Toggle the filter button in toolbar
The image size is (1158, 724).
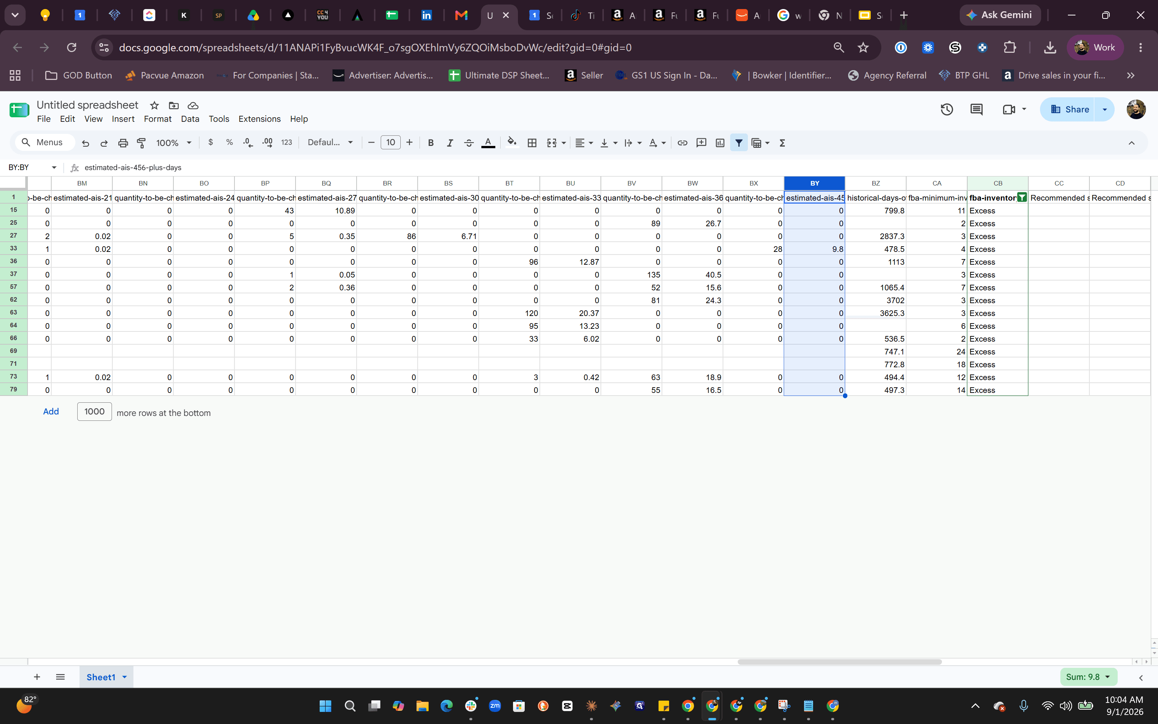(x=739, y=143)
